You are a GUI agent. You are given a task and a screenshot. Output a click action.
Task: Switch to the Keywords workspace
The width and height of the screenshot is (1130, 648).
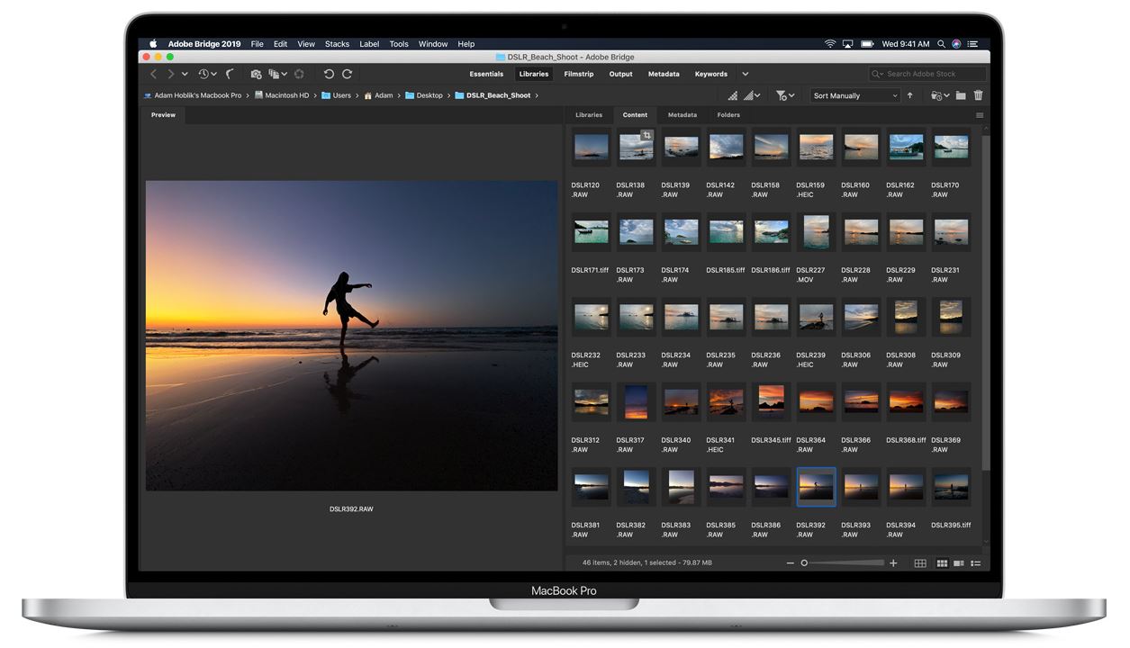pos(711,74)
